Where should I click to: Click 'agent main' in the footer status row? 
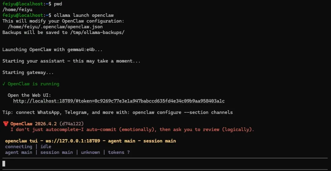point(19,152)
